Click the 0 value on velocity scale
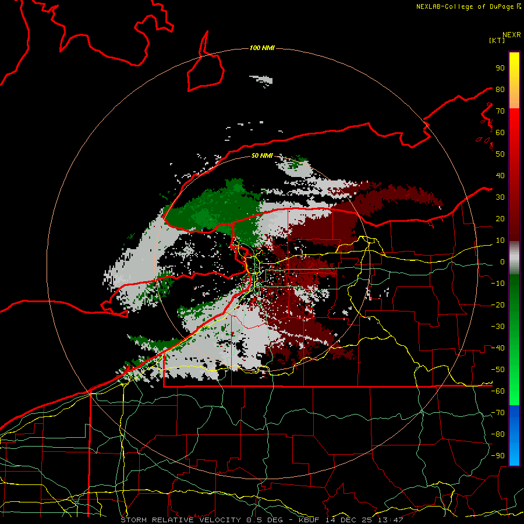524x524 pixels. pos(502,262)
